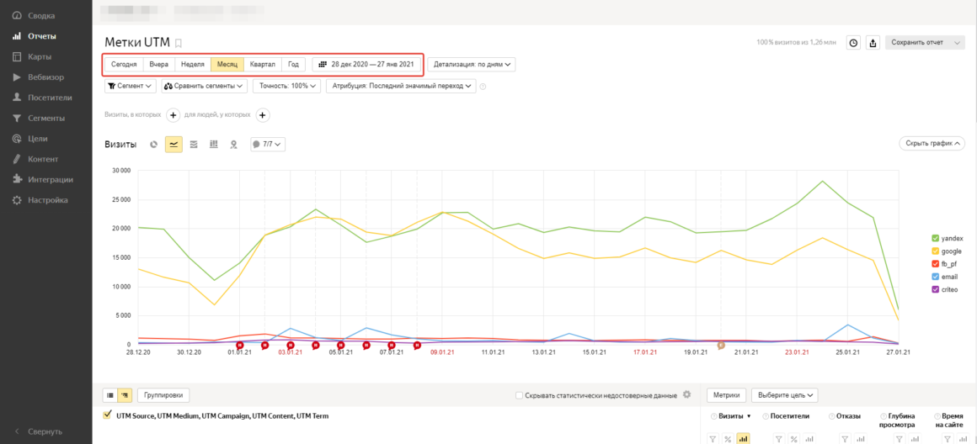Viewport: 977px width, 444px height.
Task: Click the export report icon
Action: point(873,43)
